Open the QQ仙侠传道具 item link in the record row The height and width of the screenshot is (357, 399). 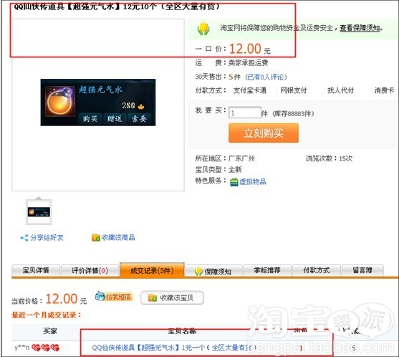174,348
